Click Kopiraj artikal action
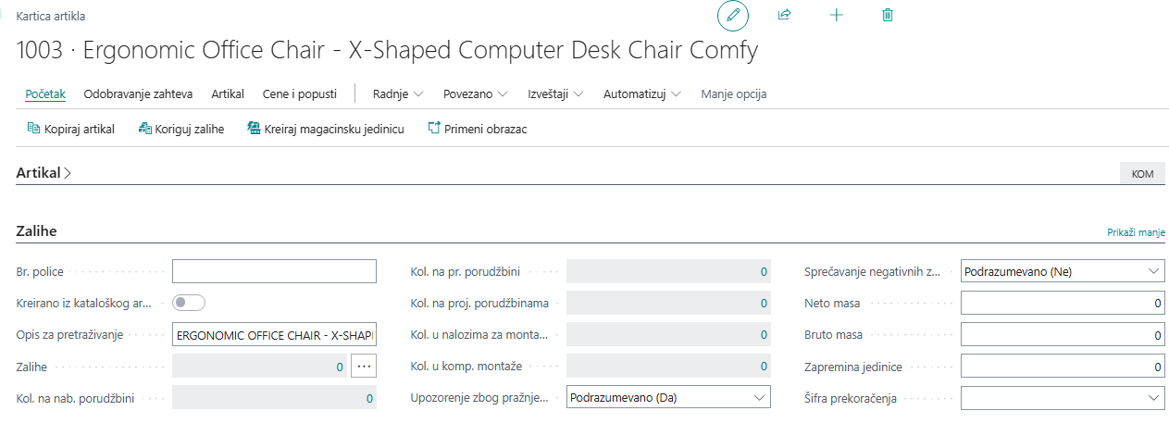Viewport: 1169px width, 448px height. [x=70, y=130]
